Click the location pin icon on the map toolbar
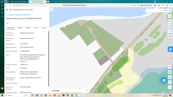The height and width of the screenshot is (97, 173). point(170,16)
